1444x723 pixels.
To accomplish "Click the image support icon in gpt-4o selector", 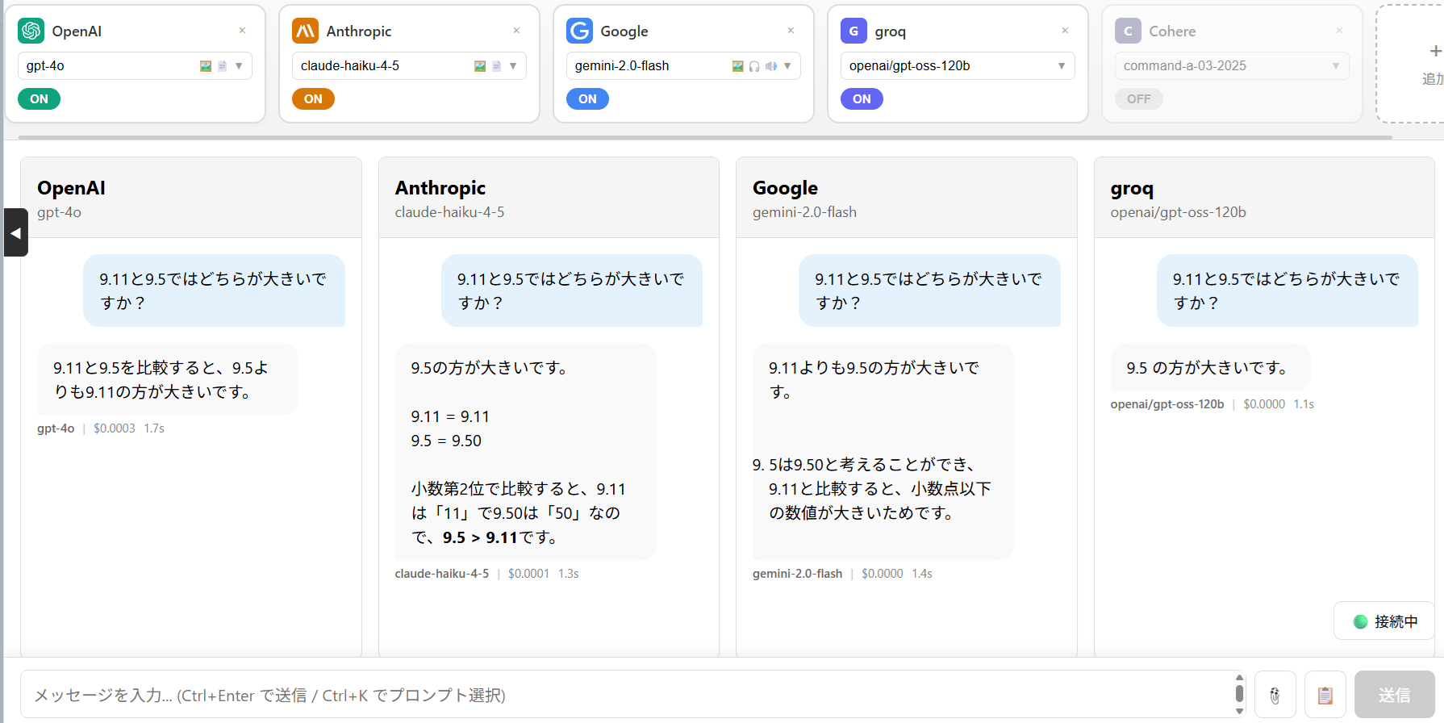I will tap(206, 66).
